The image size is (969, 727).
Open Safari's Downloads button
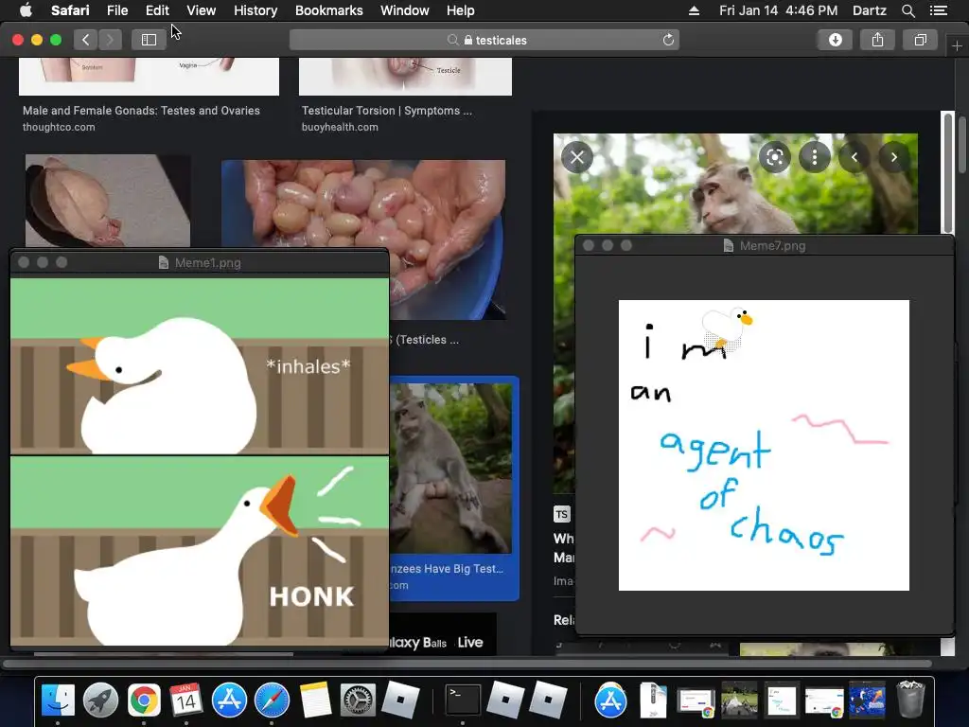(x=835, y=40)
